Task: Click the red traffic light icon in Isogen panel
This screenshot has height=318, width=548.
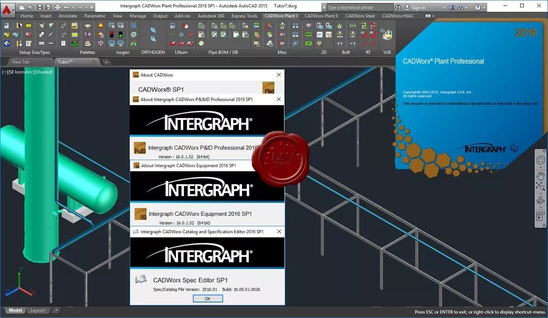Action: pyautogui.click(x=111, y=35)
